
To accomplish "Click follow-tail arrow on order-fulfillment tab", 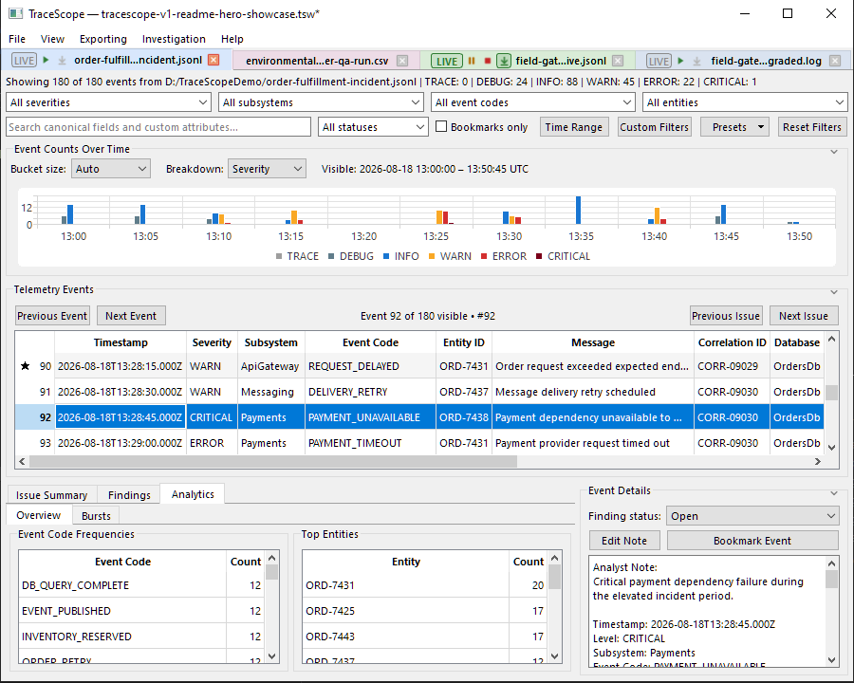I will [62, 61].
